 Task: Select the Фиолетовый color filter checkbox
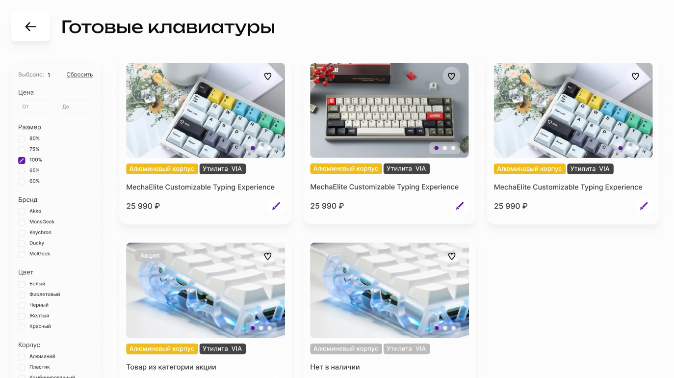pyautogui.click(x=22, y=295)
